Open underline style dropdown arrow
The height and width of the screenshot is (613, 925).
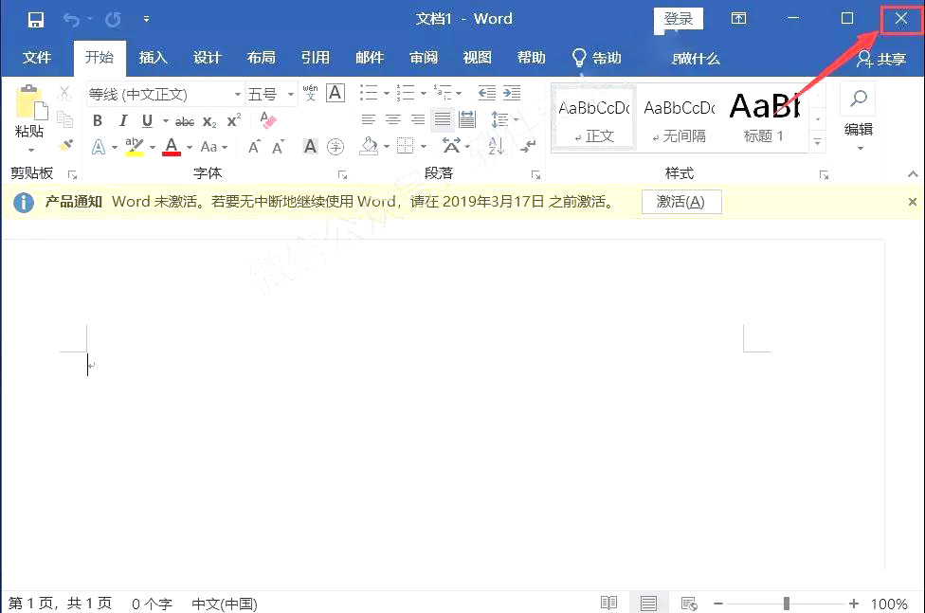166,121
